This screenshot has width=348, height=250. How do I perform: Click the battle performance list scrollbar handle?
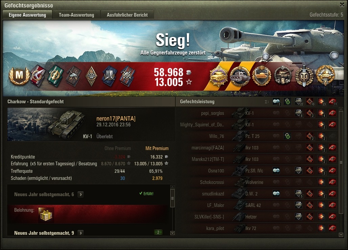(341, 163)
